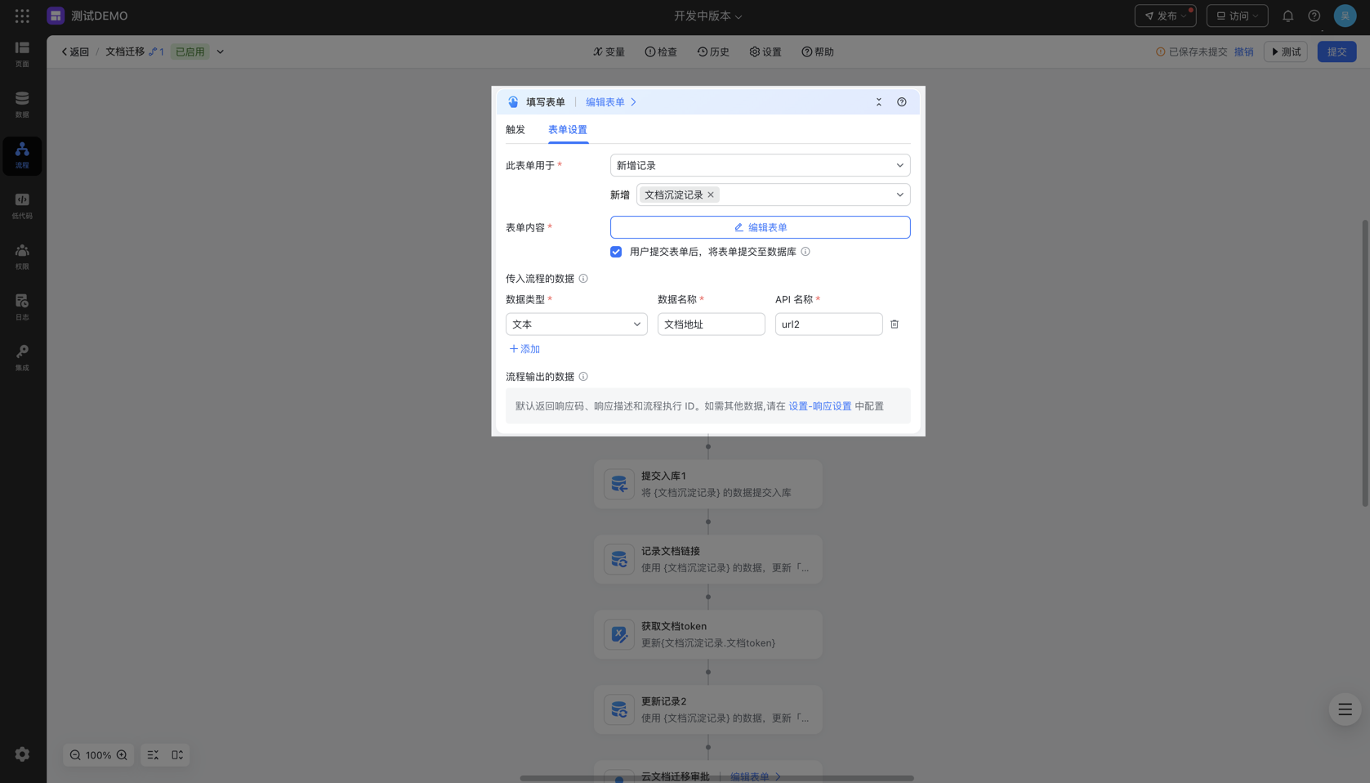Click the vertical canvas scrollbar
Viewport: 1370px width, 783px height.
point(1364,363)
